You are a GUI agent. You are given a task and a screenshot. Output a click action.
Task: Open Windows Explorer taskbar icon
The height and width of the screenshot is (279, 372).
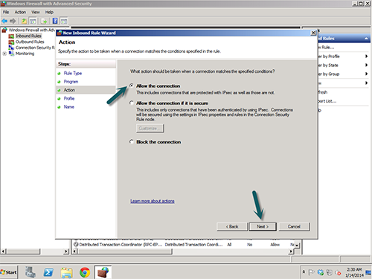66,272
